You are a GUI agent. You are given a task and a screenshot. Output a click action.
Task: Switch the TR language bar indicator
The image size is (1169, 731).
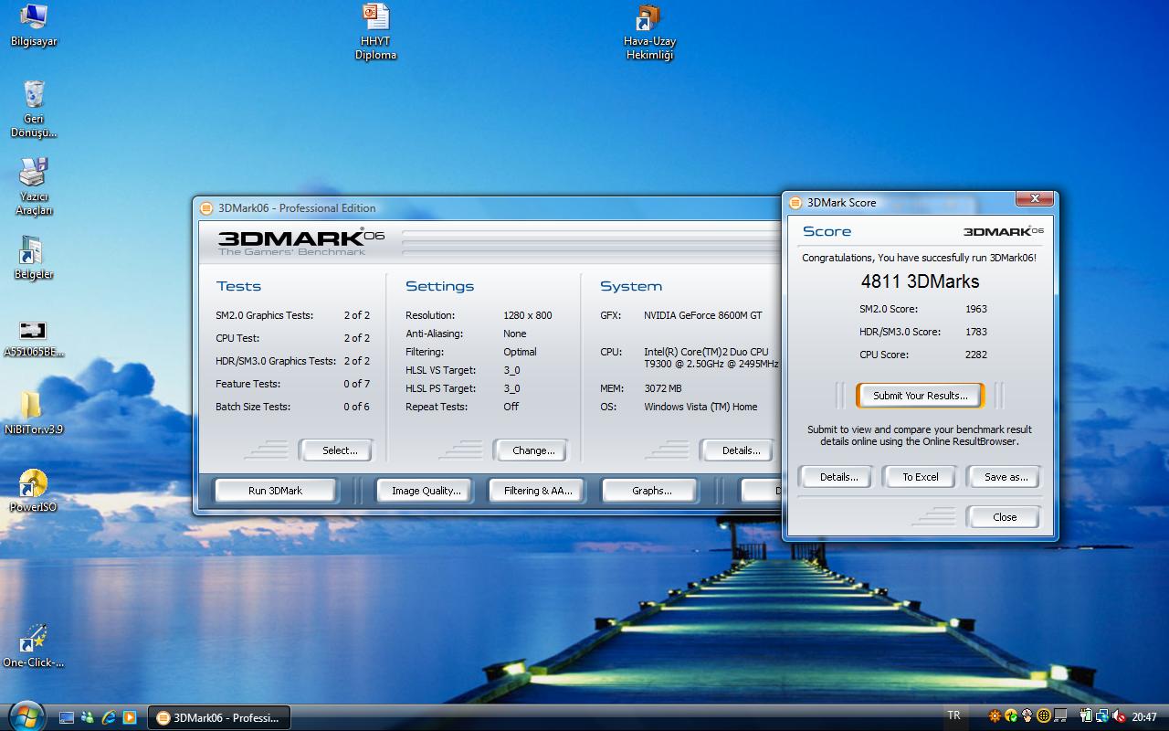[954, 715]
